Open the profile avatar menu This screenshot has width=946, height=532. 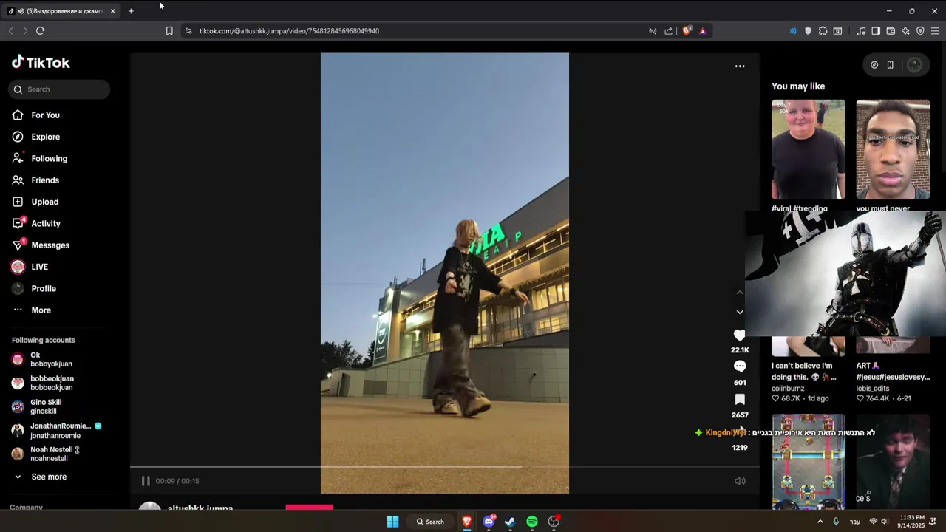pos(914,65)
